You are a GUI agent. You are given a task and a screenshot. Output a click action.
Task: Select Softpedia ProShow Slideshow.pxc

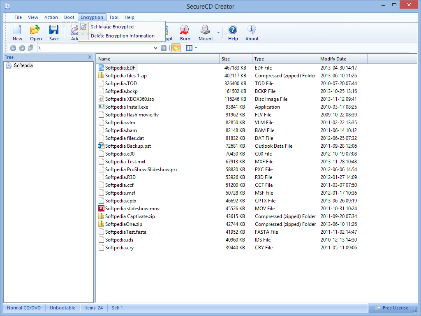(x=141, y=169)
